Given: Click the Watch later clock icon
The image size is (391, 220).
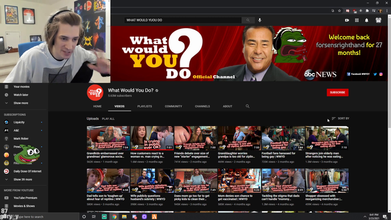Looking at the screenshot, I should click(7, 95).
